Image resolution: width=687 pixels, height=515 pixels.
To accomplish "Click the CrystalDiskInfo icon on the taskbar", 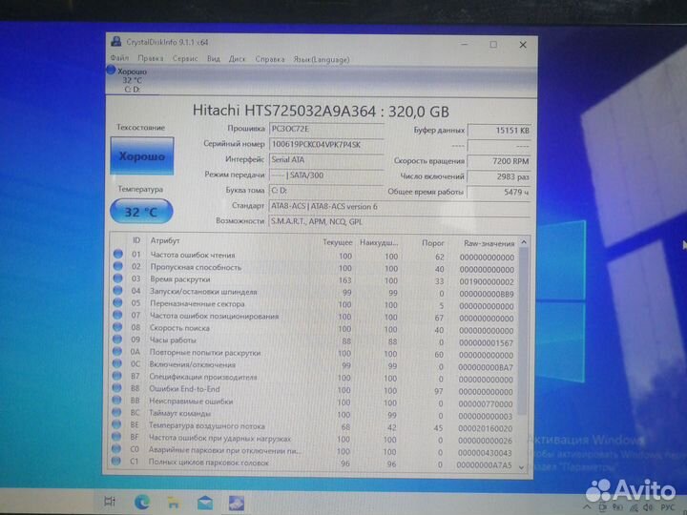I will (x=237, y=502).
